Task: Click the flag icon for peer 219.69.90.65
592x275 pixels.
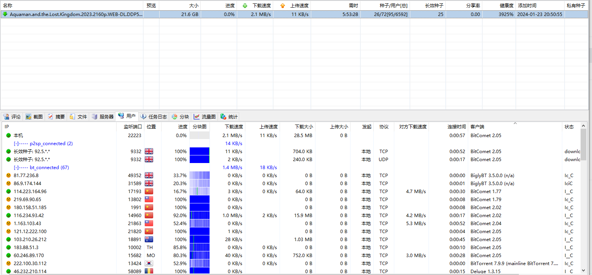Action: pos(149,200)
